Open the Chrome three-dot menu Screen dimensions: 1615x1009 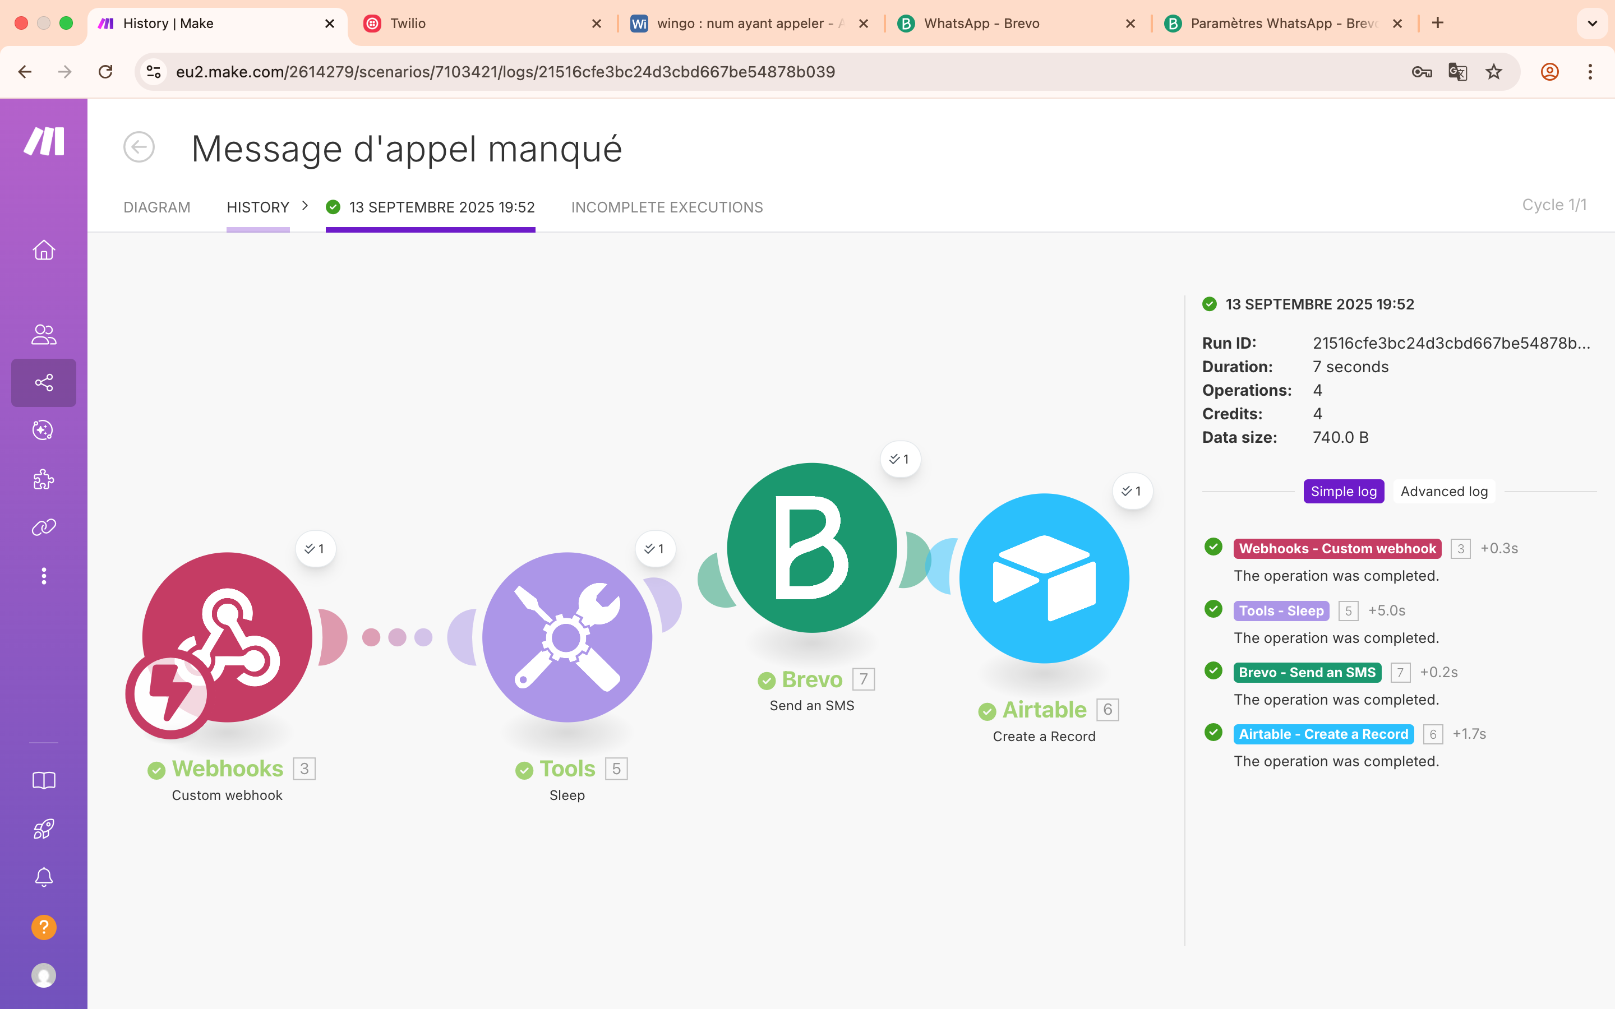point(1590,71)
